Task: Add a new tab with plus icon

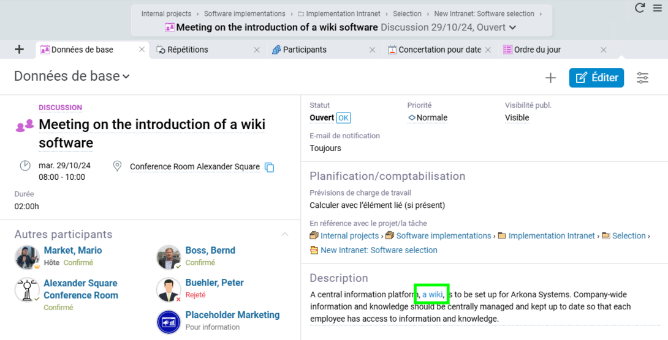Action: click(x=19, y=50)
